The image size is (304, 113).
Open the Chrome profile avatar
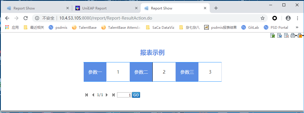[288, 18]
